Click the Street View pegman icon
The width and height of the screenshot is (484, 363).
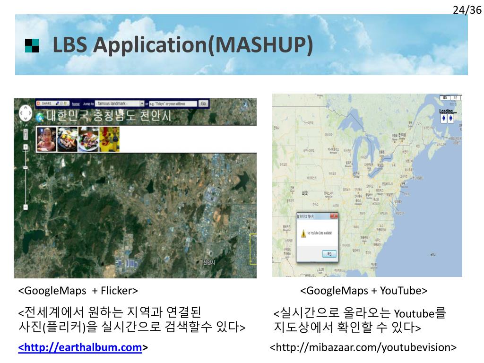point(26,134)
